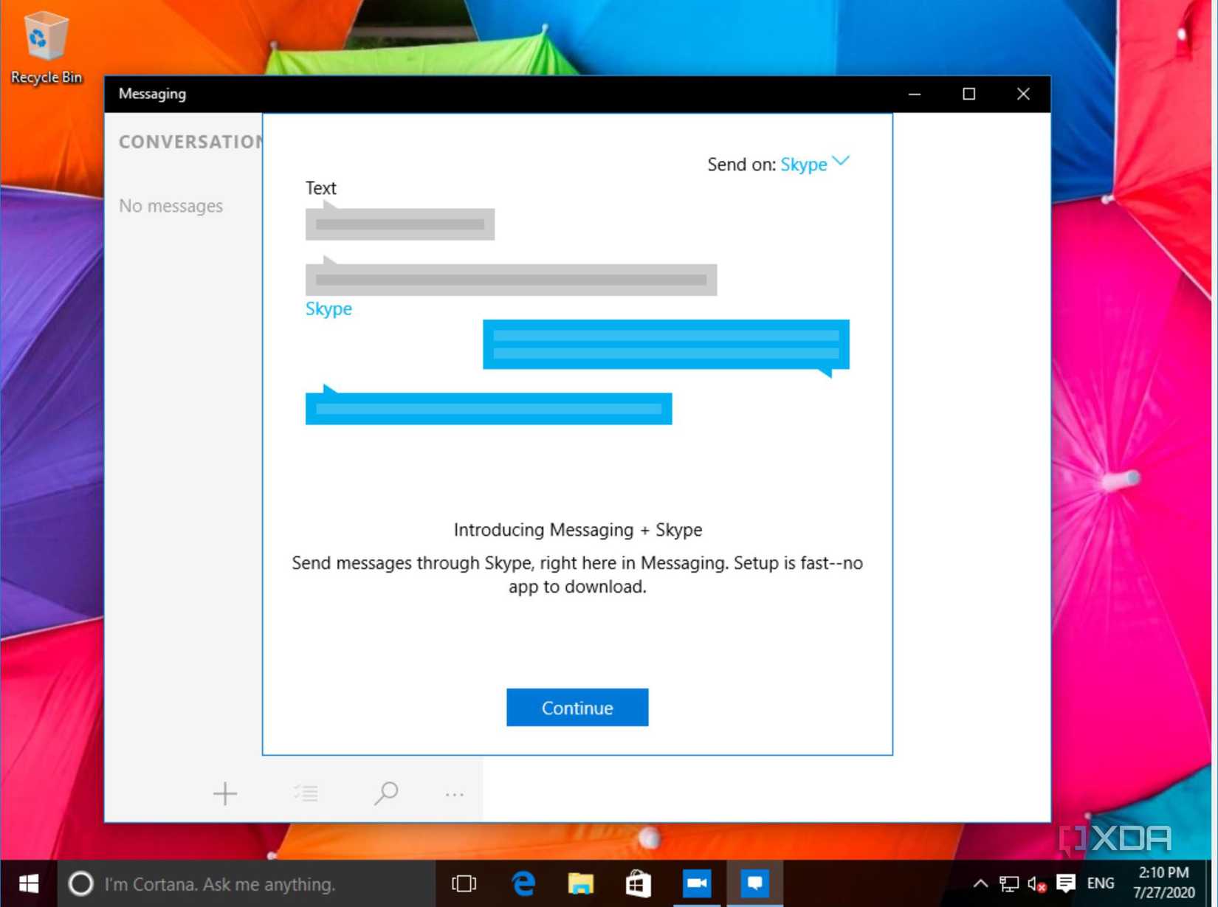Open the Action Center notifications icon

point(1066,884)
